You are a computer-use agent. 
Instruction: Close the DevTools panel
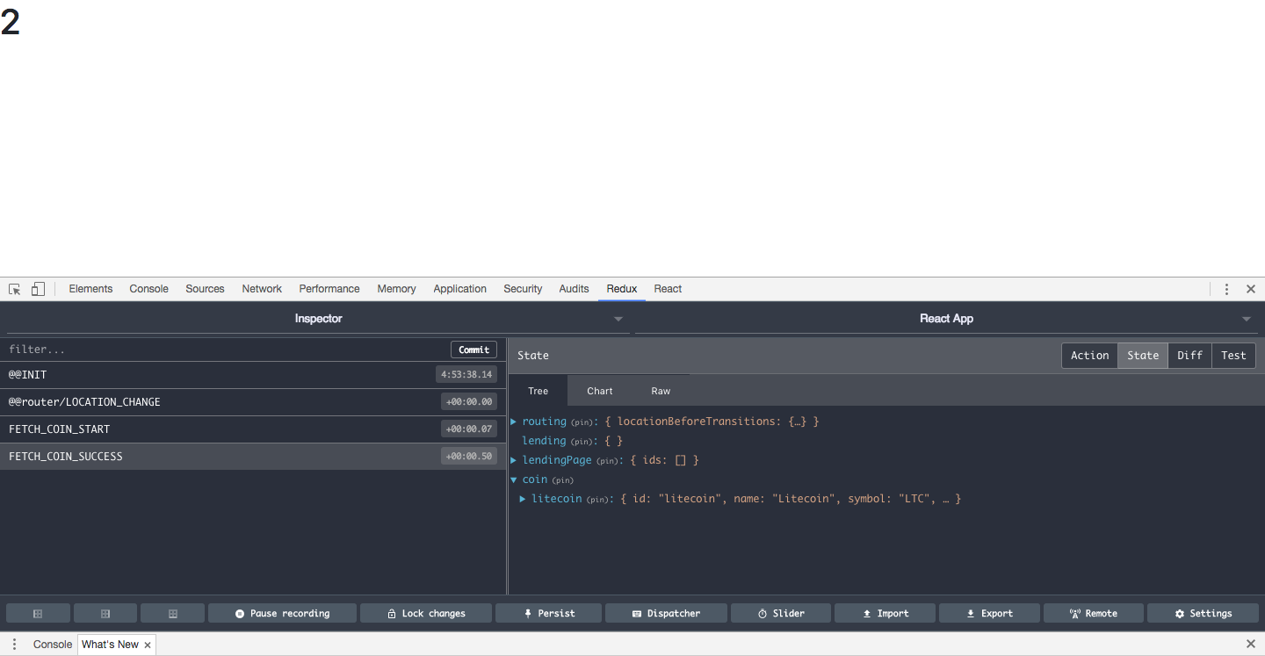click(1251, 289)
